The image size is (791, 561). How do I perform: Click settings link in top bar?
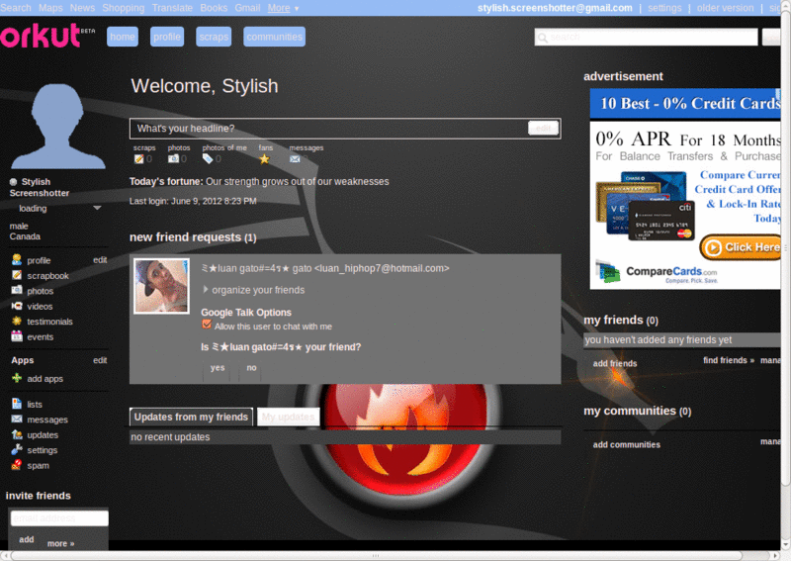tap(664, 8)
